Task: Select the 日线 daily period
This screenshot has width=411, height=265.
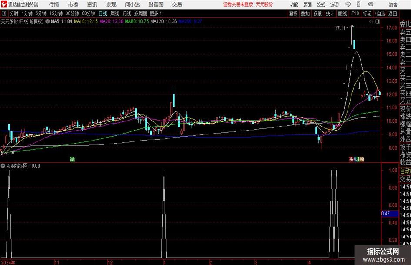Action: 103,13
